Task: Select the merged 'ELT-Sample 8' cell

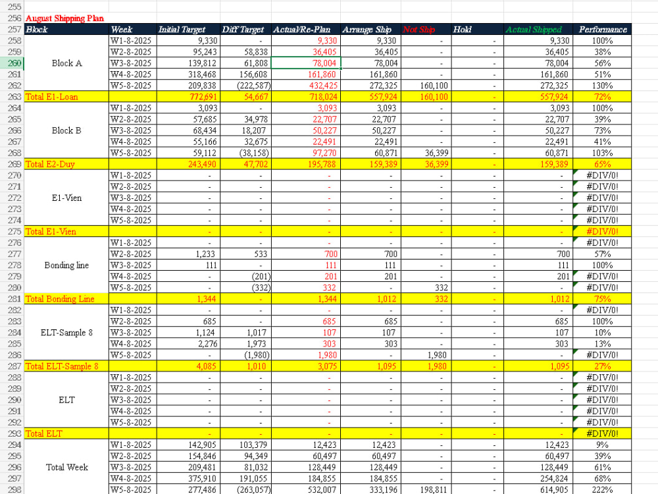Action: point(66,332)
